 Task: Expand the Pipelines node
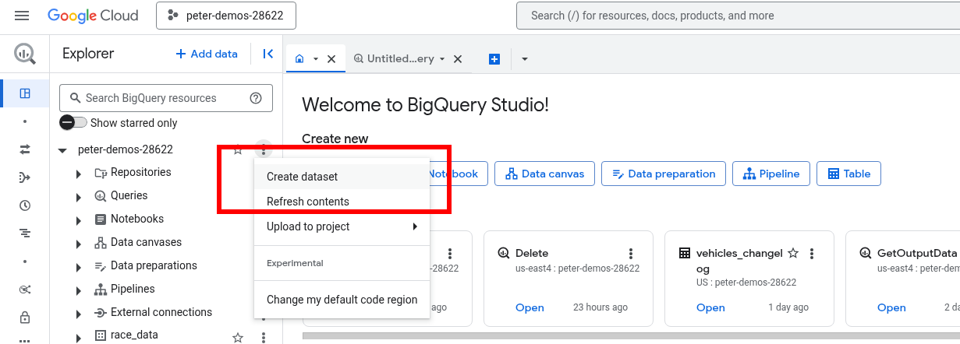[79, 290]
